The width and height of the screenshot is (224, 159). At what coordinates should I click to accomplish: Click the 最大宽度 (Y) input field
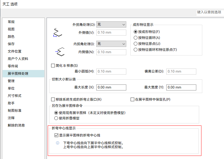pyautogui.click(x=181, y=87)
